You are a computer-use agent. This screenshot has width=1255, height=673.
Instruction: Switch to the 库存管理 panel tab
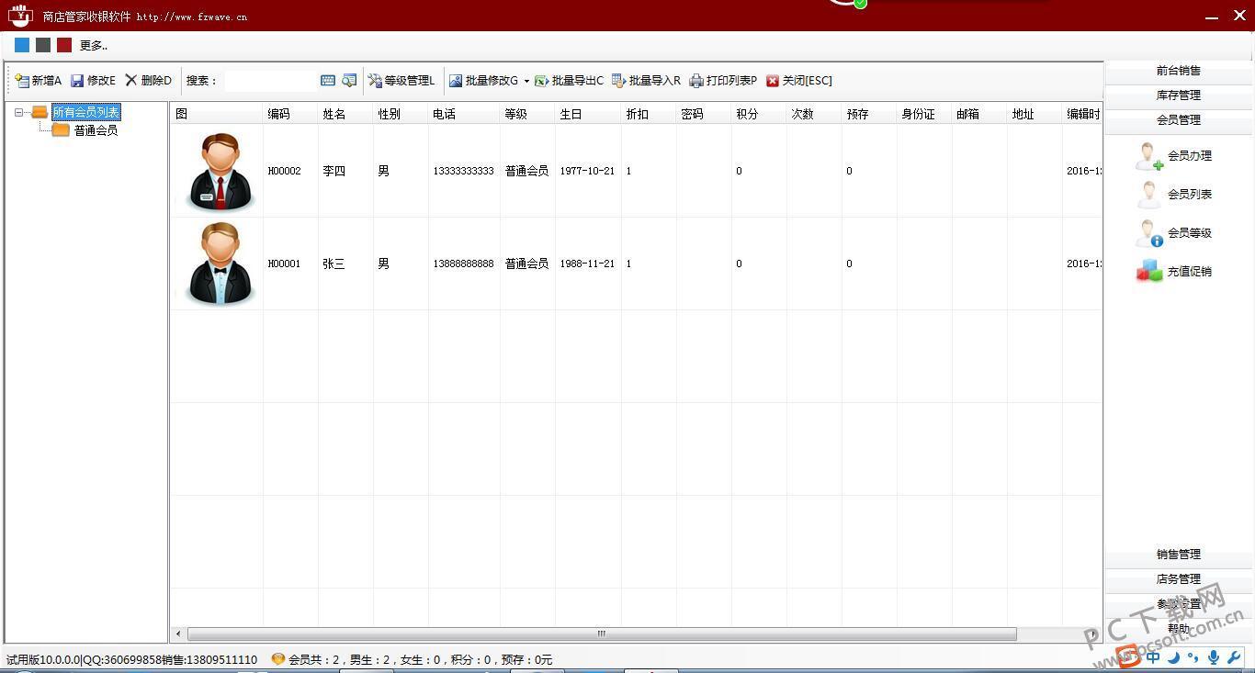(1178, 95)
